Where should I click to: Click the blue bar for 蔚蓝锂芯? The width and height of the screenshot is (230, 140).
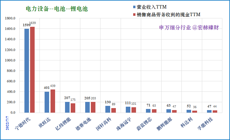pos(148,111)
